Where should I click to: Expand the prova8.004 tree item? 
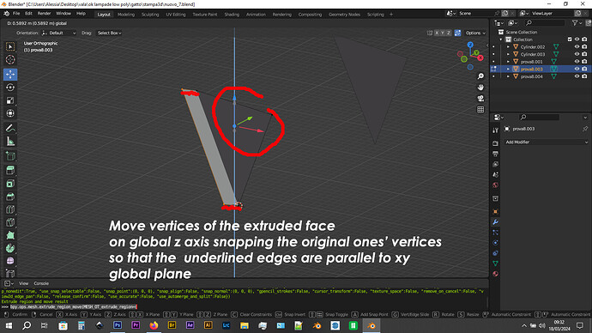click(x=508, y=76)
